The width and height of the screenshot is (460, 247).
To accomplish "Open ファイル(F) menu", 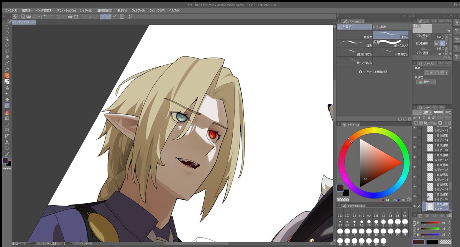I will click(x=11, y=10).
